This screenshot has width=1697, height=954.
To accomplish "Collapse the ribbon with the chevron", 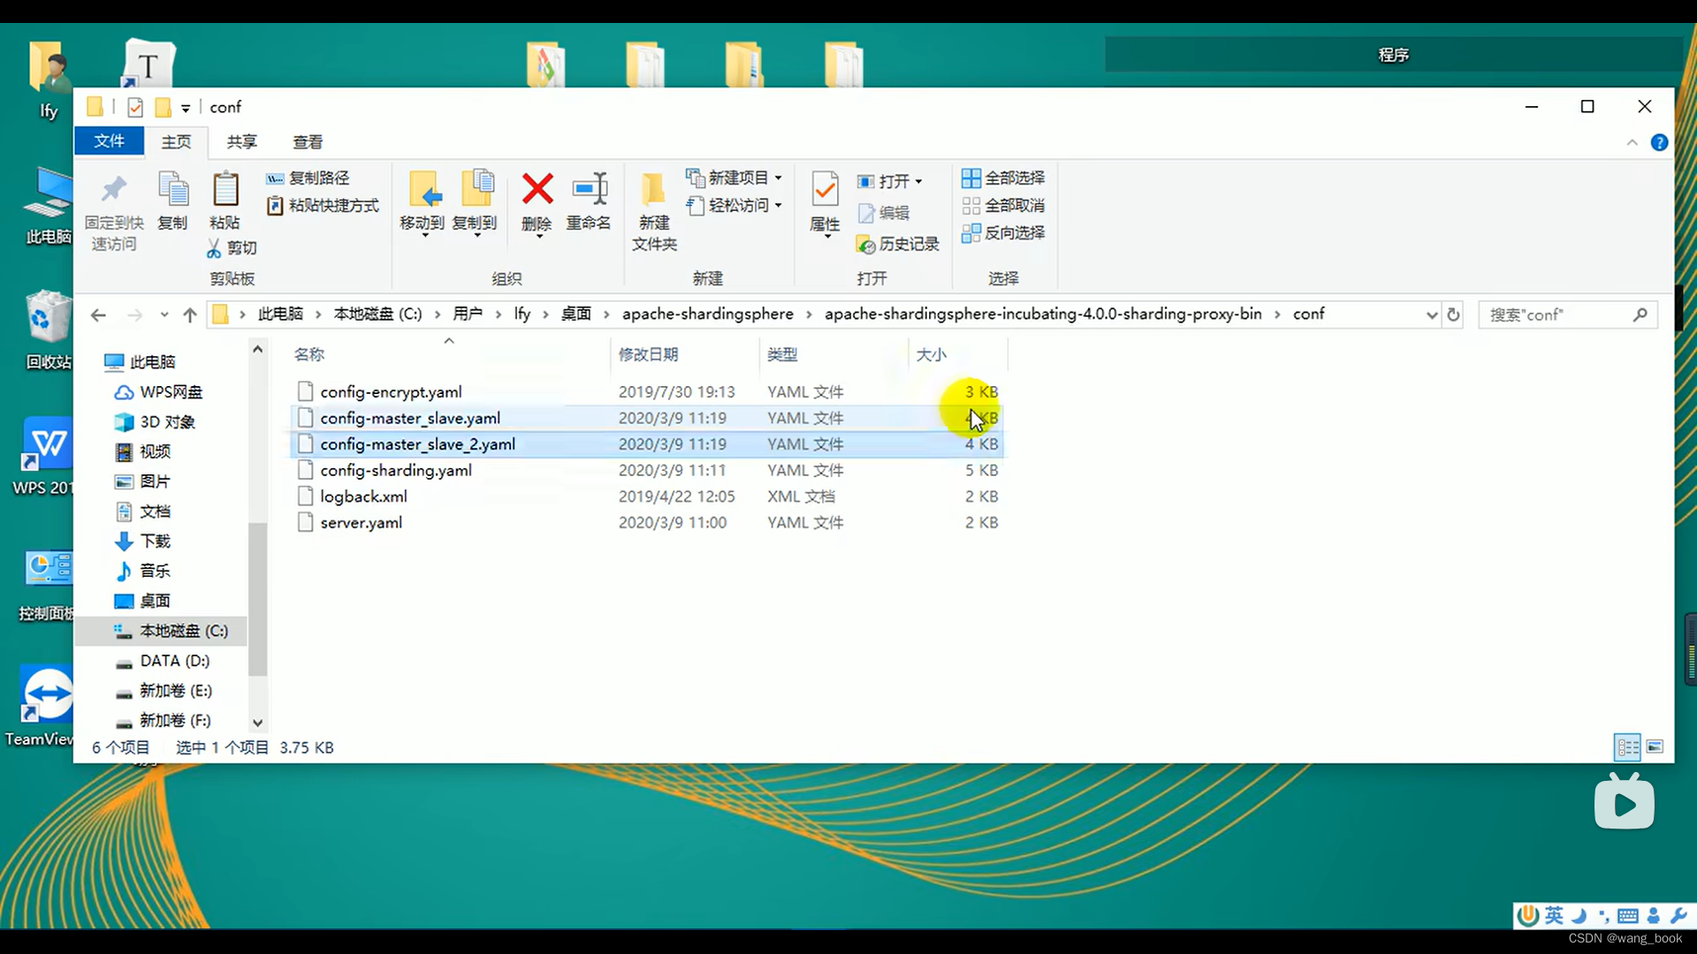I will 1632,142.
